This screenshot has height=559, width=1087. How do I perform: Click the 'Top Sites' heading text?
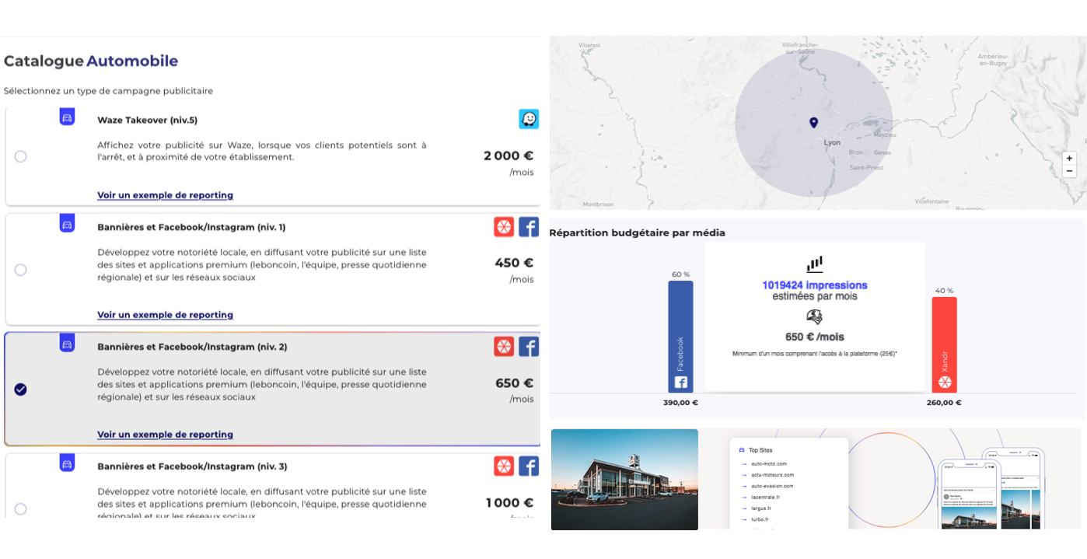pos(760,450)
